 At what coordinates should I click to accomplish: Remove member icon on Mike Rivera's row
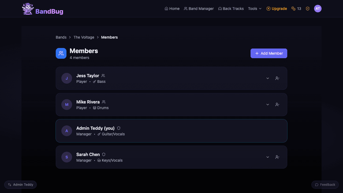[x=277, y=105]
